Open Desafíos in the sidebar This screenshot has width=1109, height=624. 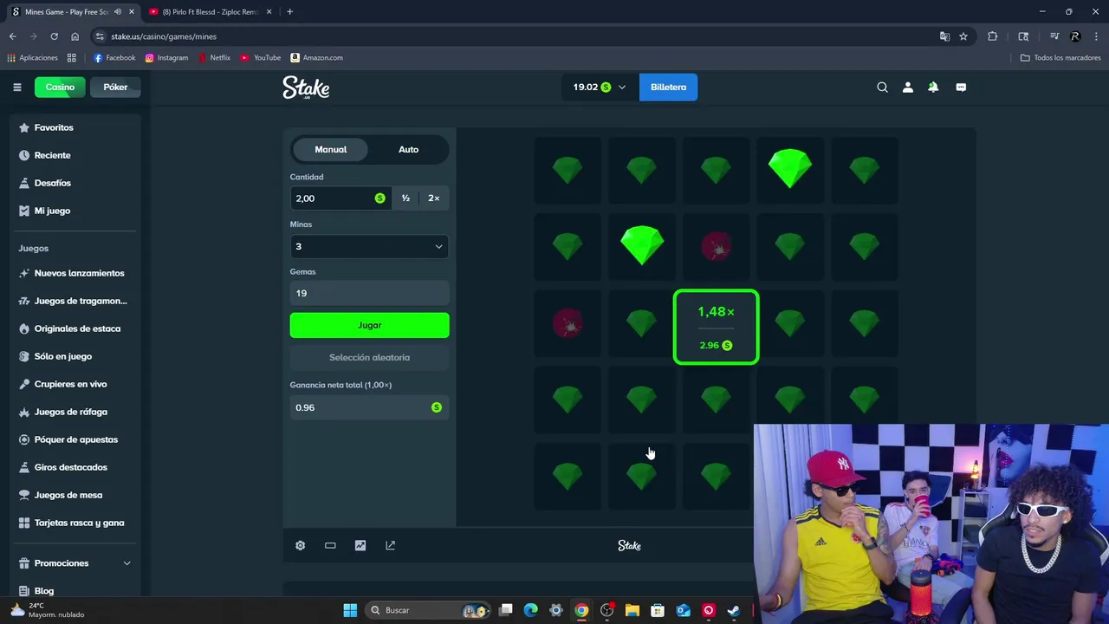(x=75, y=183)
